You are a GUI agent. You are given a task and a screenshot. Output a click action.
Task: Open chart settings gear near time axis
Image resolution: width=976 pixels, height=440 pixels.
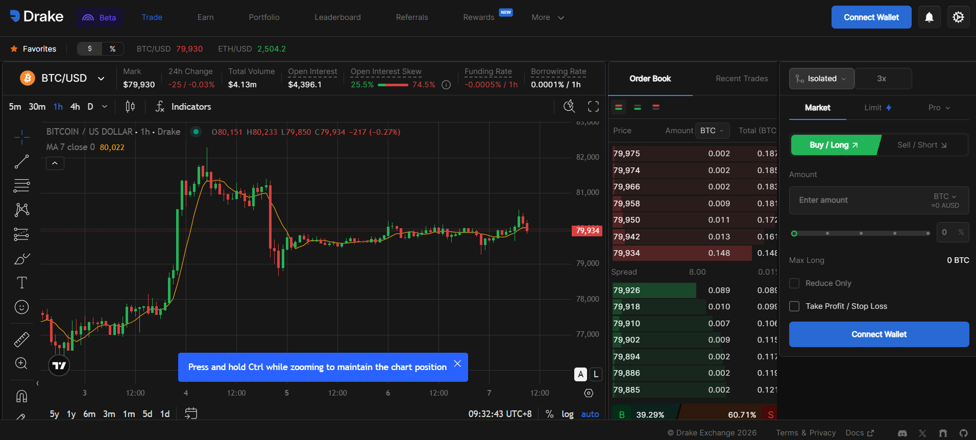pos(589,393)
